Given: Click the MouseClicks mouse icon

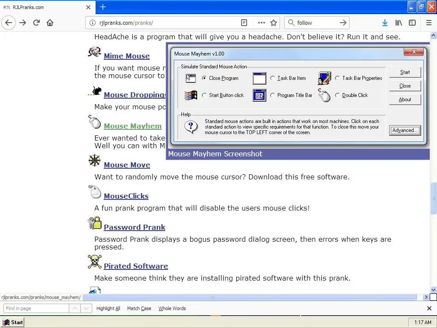Looking at the screenshot, I should point(94,192).
